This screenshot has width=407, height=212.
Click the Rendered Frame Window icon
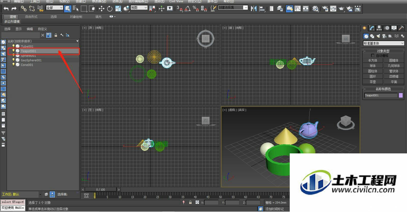pyautogui.click(x=333, y=9)
